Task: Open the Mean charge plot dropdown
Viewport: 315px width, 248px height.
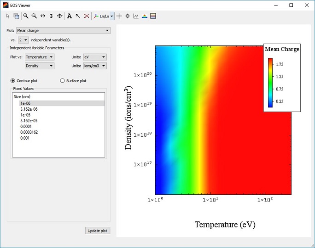Action: point(63,31)
